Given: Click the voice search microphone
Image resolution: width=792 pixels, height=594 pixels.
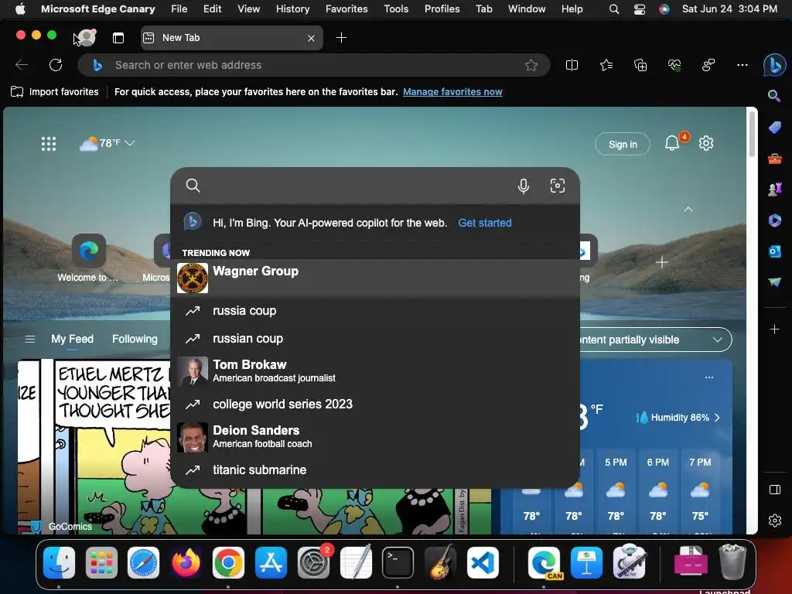Looking at the screenshot, I should [524, 186].
